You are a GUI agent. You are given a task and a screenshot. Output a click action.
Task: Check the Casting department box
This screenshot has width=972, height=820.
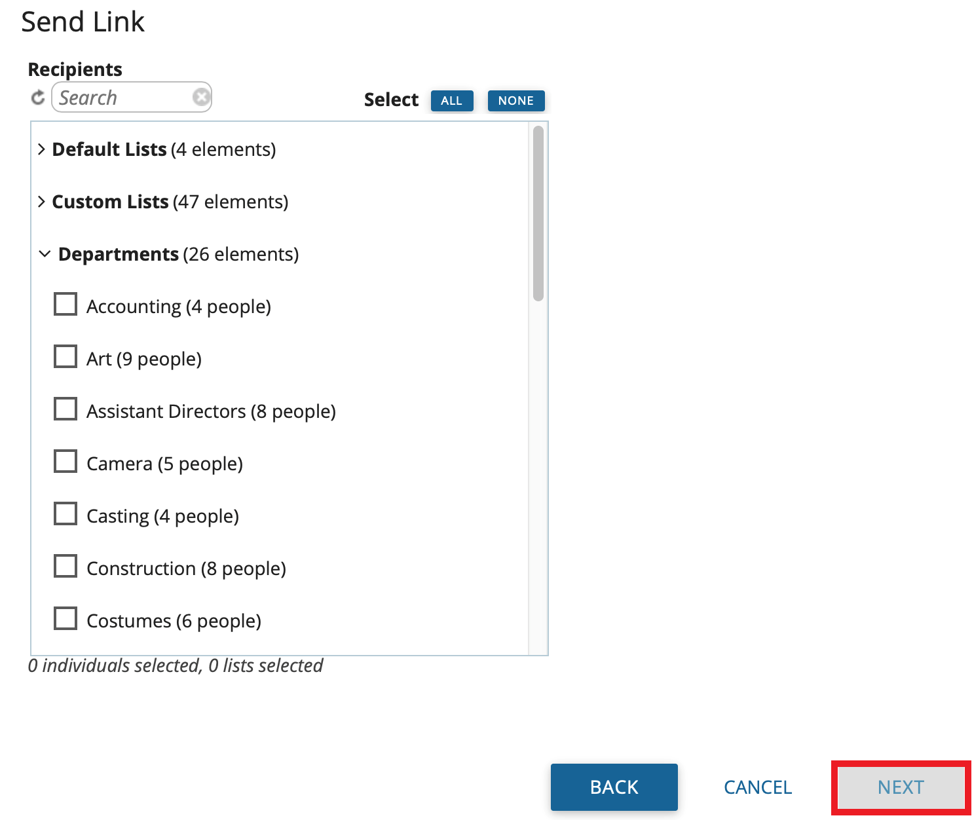[65, 513]
